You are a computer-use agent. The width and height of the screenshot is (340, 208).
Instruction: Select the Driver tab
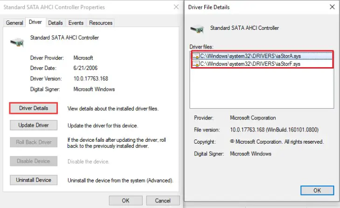[35, 22]
